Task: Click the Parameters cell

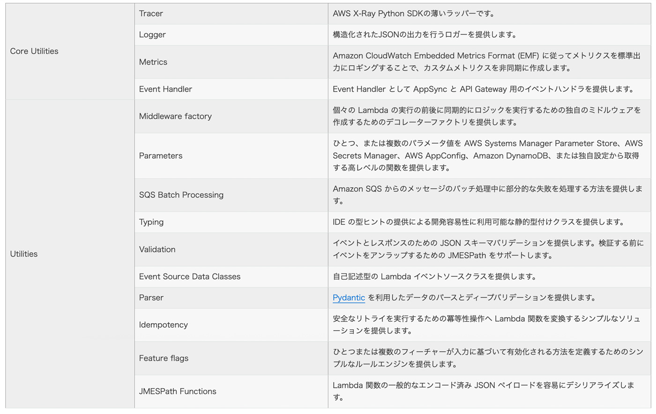Action: coord(231,156)
